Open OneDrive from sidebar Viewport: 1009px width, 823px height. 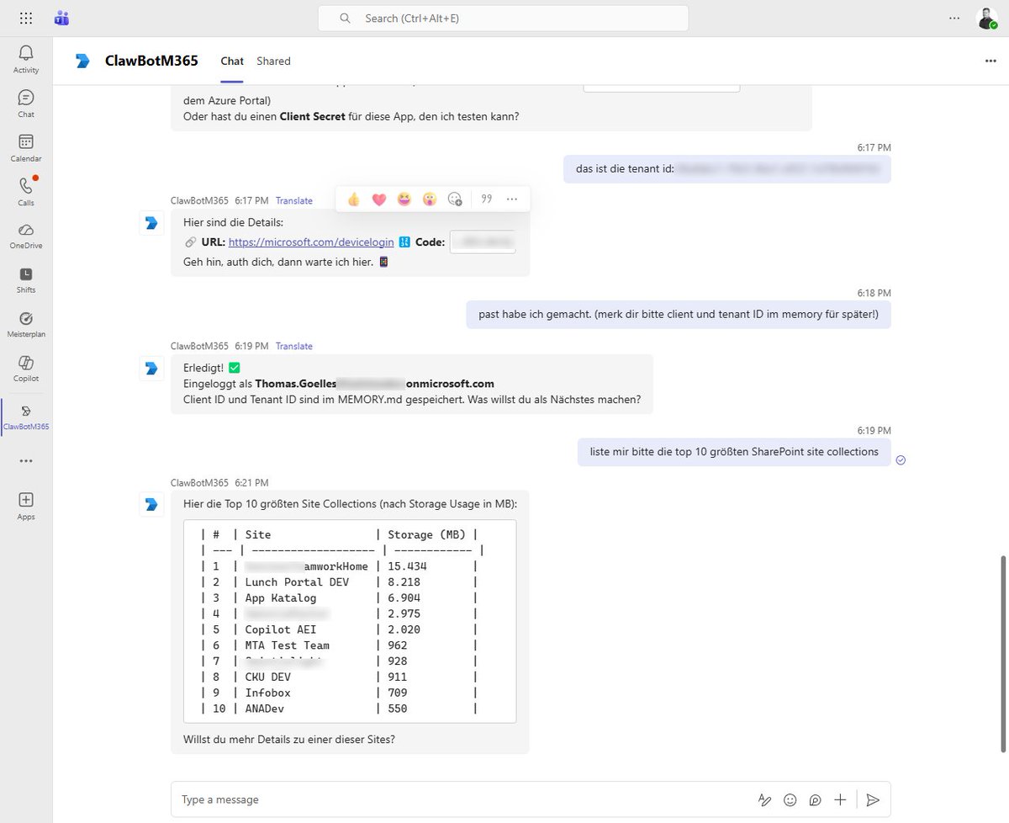[x=26, y=235]
